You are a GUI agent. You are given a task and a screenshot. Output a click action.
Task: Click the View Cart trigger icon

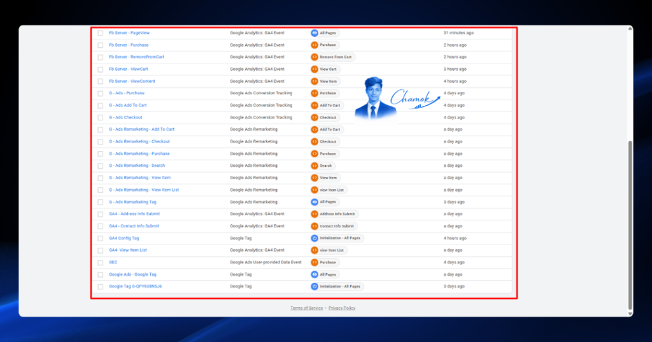[x=315, y=69]
